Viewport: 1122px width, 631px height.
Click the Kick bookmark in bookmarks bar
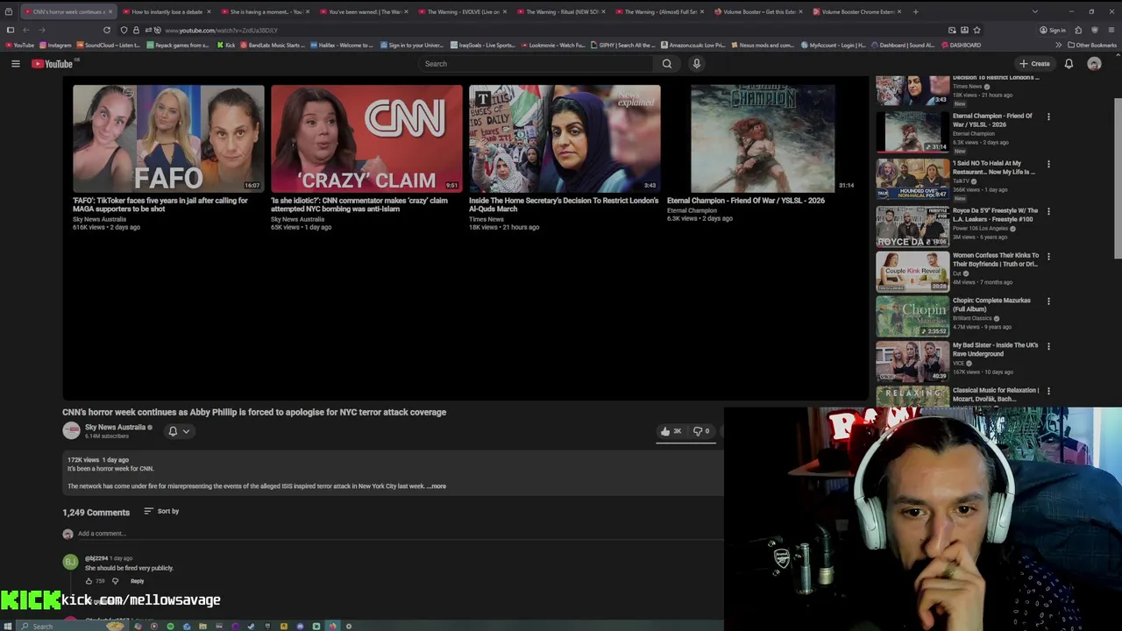point(225,45)
